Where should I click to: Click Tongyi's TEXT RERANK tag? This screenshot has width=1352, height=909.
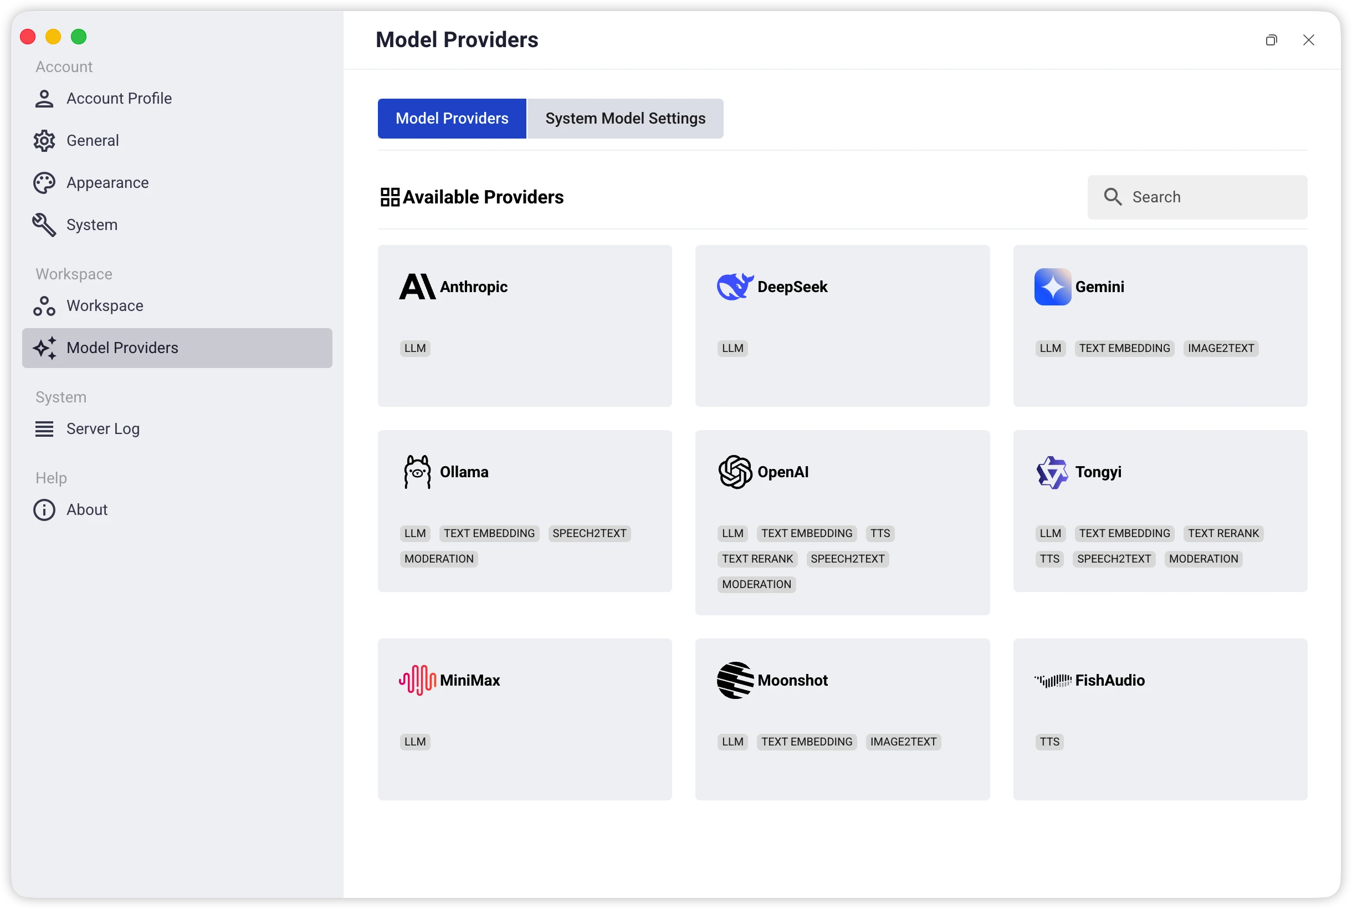coord(1223,533)
